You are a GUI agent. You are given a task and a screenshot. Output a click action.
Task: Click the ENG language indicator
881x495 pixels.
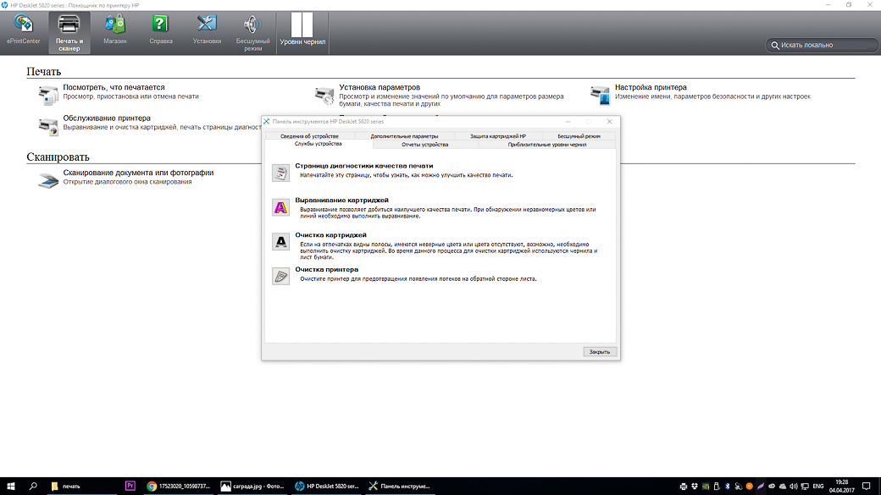pyautogui.click(x=818, y=486)
